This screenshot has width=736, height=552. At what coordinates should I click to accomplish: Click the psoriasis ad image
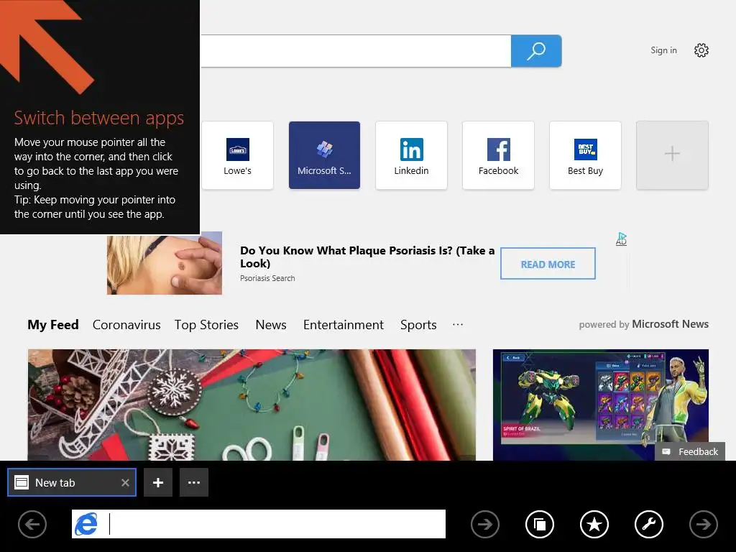(165, 263)
